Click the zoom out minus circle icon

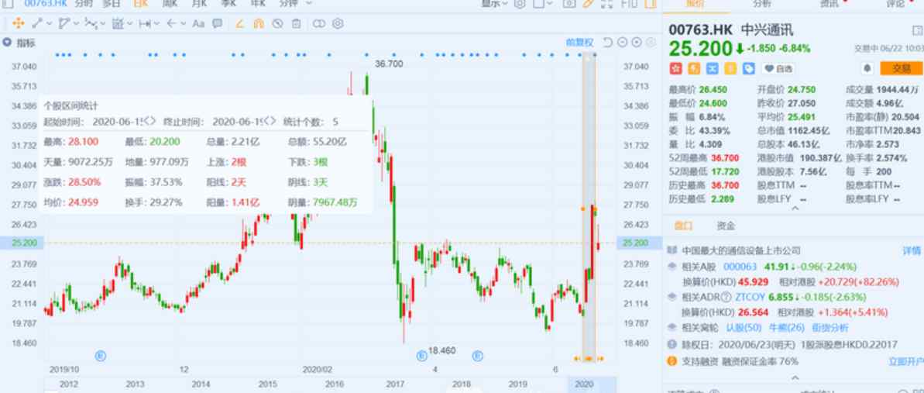[x=623, y=43]
